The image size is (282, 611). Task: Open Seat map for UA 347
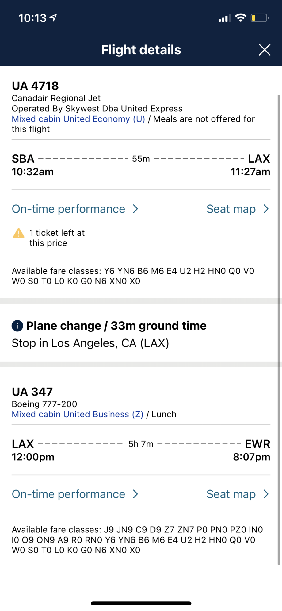pos(231,494)
